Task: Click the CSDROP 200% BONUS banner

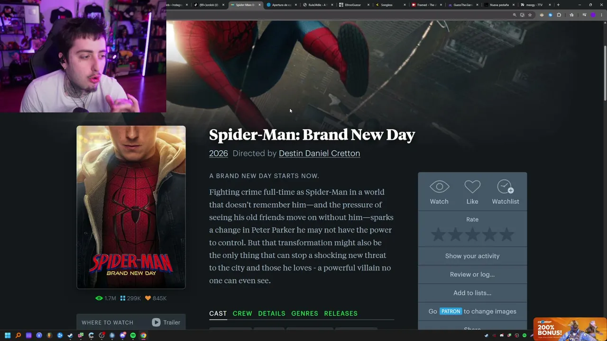Action: 569,329
